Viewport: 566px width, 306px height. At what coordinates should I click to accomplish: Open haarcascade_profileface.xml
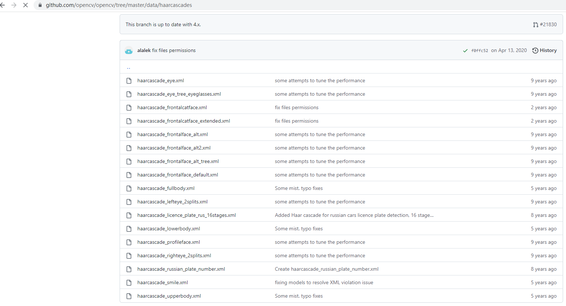coord(168,242)
